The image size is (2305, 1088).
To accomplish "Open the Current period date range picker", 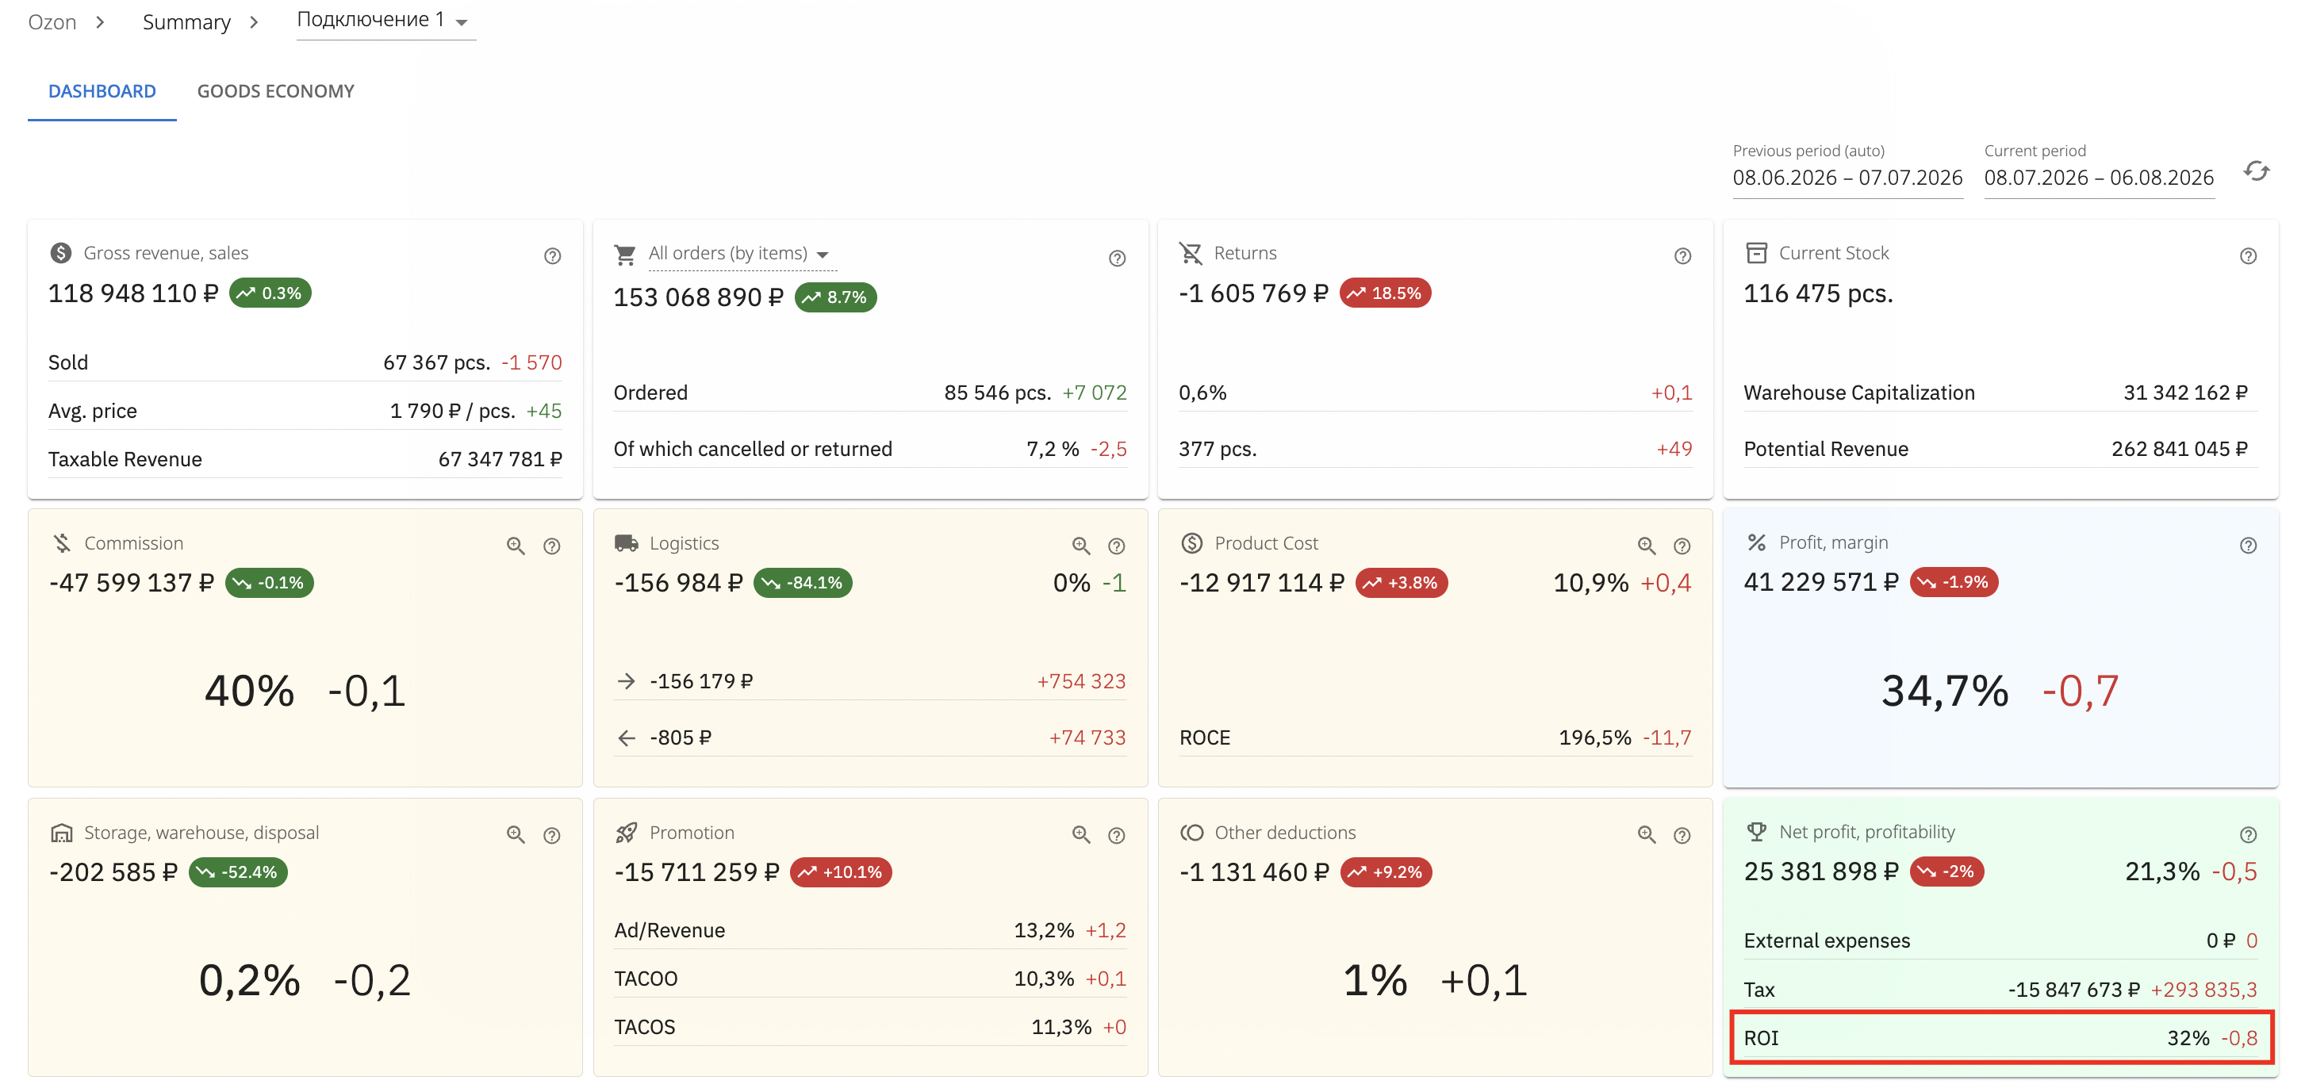I will pyautogui.click(x=2098, y=177).
